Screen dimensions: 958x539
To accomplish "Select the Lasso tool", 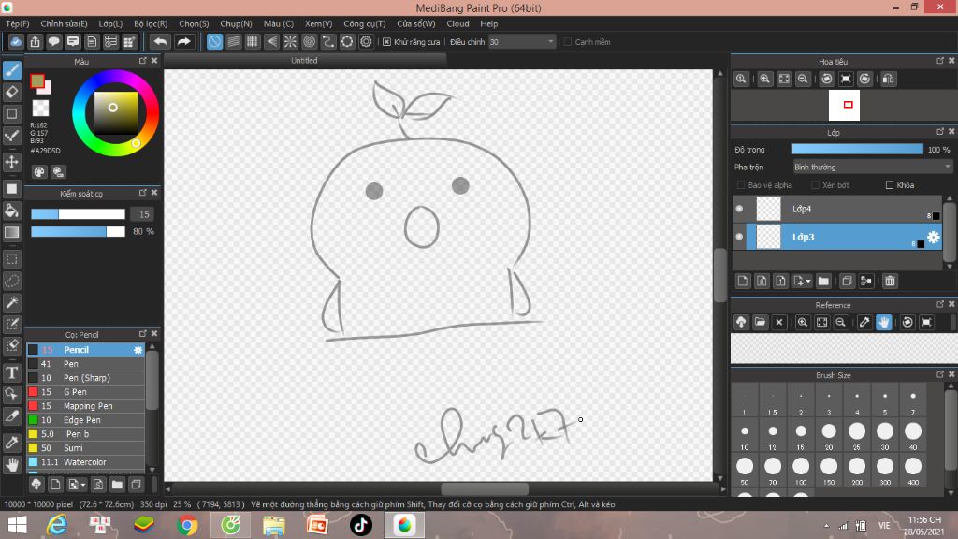I will pos(11,281).
